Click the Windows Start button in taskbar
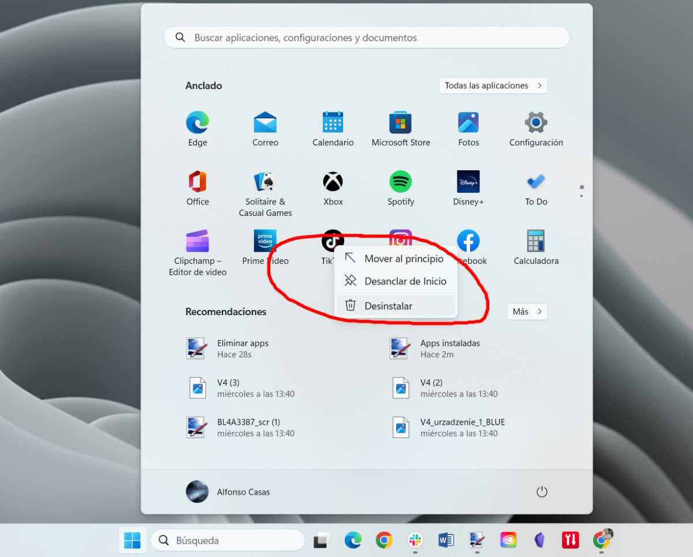 pyautogui.click(x=132, y=540)
